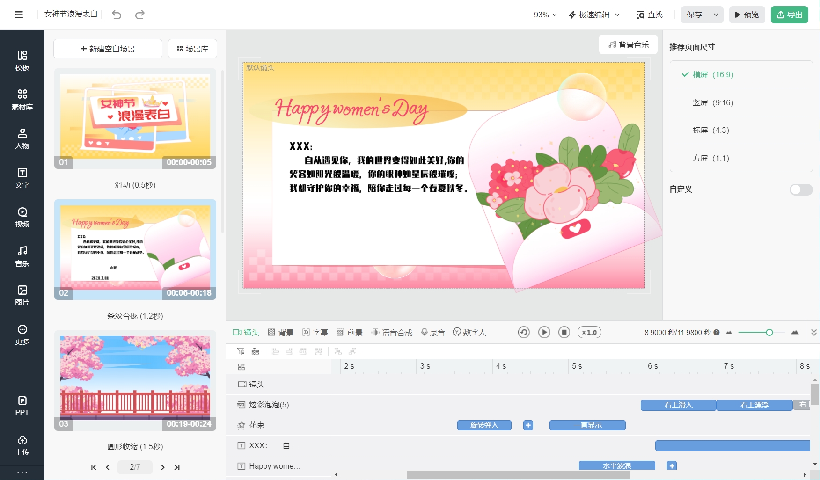Open the 音乐 music panel
Screen dimensions: 820x480
coord(22,256)
